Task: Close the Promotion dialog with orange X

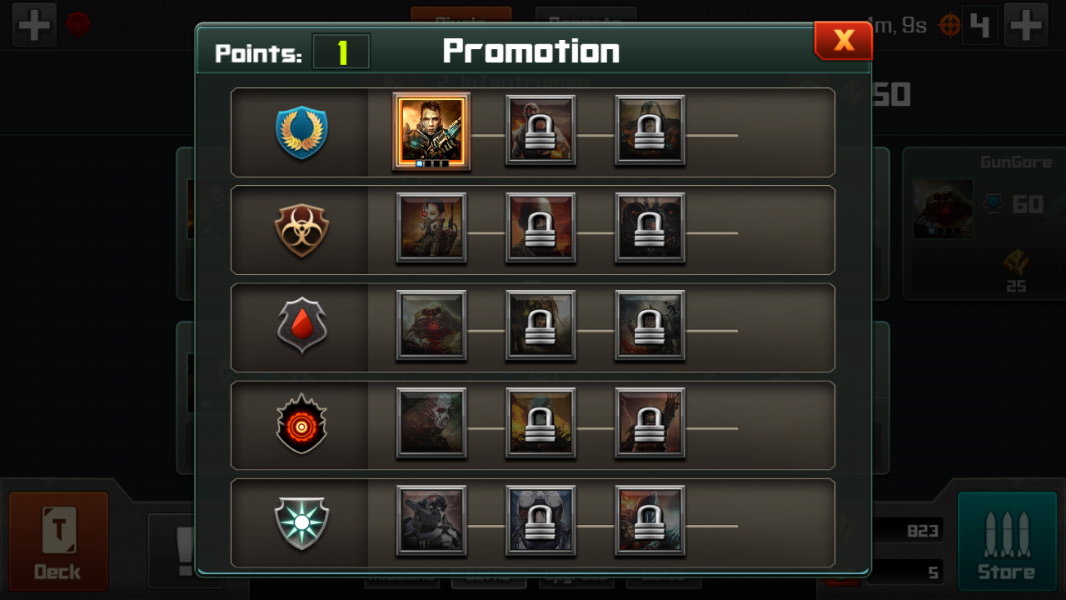Action: 843,40
